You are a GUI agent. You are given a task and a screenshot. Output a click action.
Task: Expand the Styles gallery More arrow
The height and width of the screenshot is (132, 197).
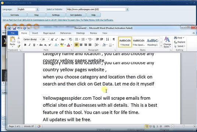point(161,46)
